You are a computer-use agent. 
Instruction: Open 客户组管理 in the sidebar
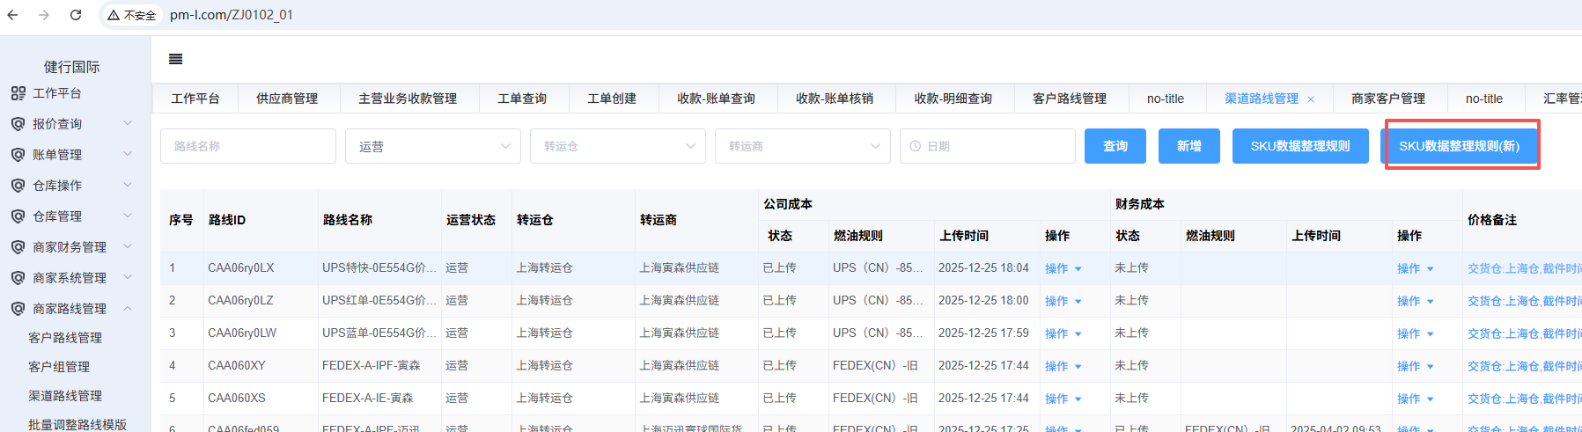(x=59, y=367)
